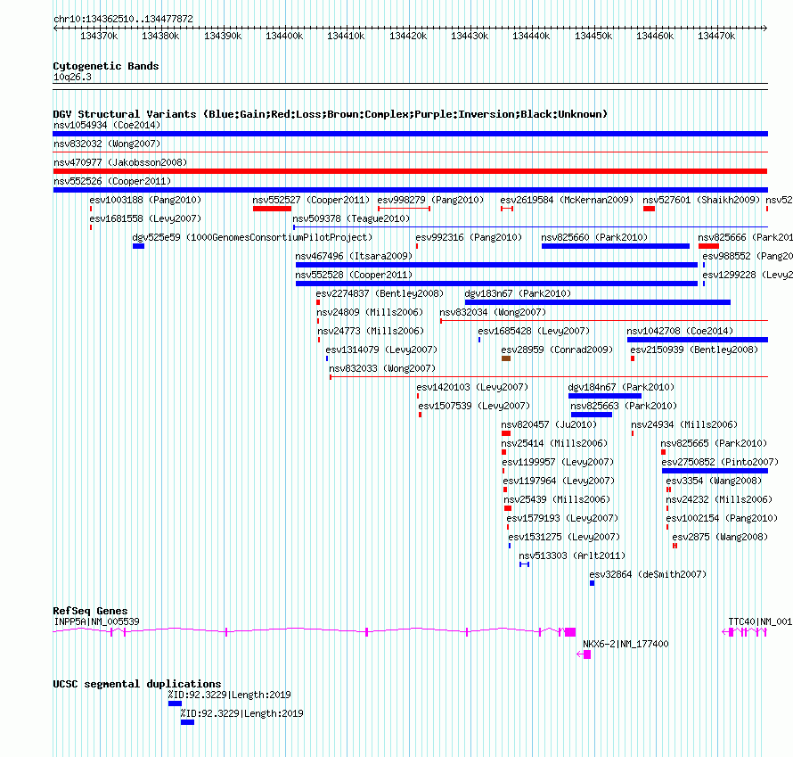Click the nsv552528 (Cooper2011) blue gain bar
Screen dimensions: 793x757
(x=496, y=284)
